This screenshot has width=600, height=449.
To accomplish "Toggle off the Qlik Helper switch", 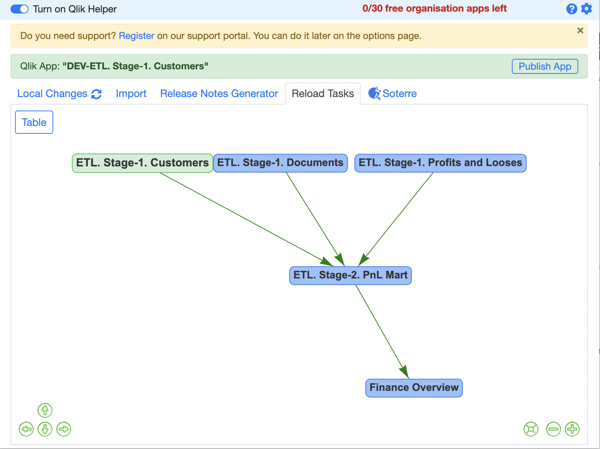I will point(19,9).
